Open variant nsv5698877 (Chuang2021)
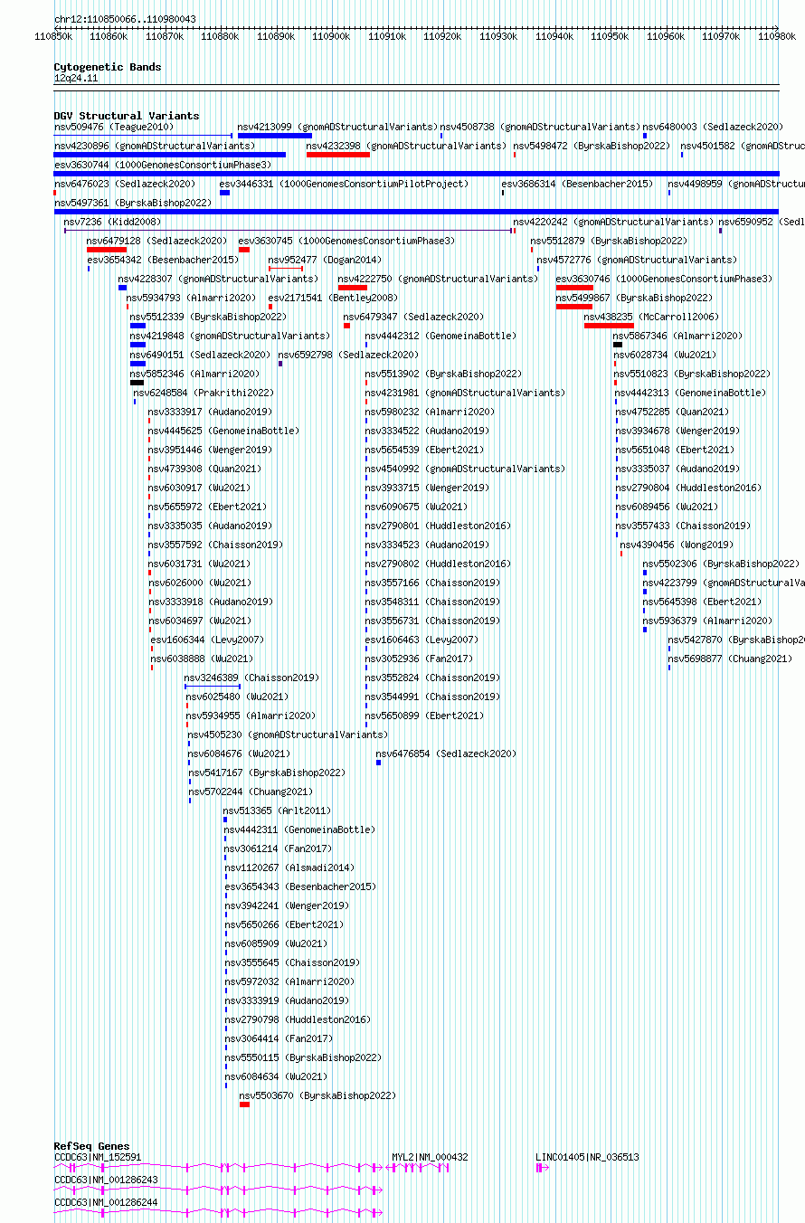 730,659
